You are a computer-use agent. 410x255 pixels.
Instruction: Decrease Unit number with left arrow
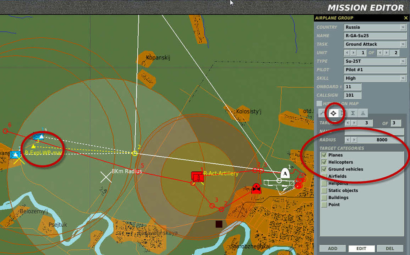[x=347, y=52]
